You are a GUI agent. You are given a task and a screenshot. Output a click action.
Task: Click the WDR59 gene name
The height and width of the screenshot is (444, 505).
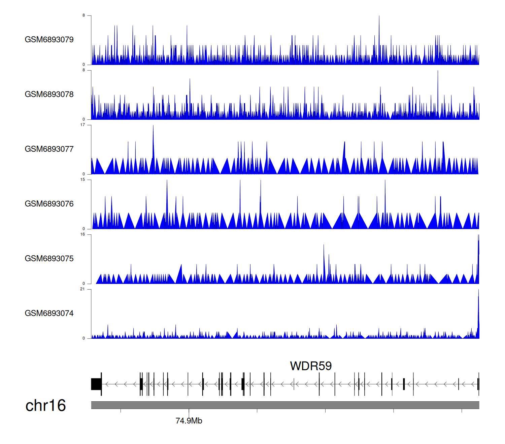click(311, 366)
